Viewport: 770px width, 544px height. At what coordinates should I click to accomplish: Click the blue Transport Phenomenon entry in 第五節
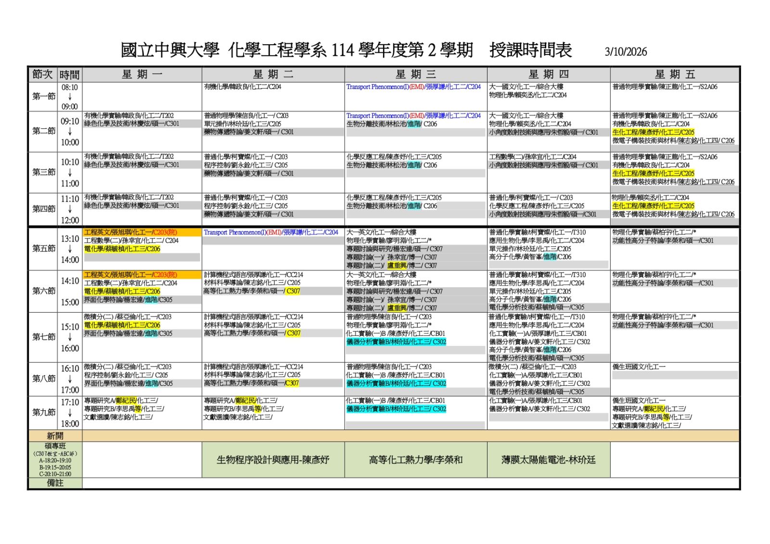271,233
